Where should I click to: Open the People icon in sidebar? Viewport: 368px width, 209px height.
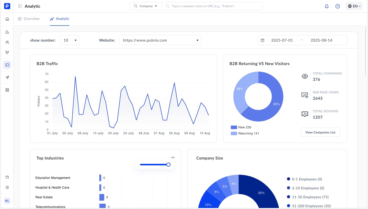pyautogui.click(x=7, y=42)
